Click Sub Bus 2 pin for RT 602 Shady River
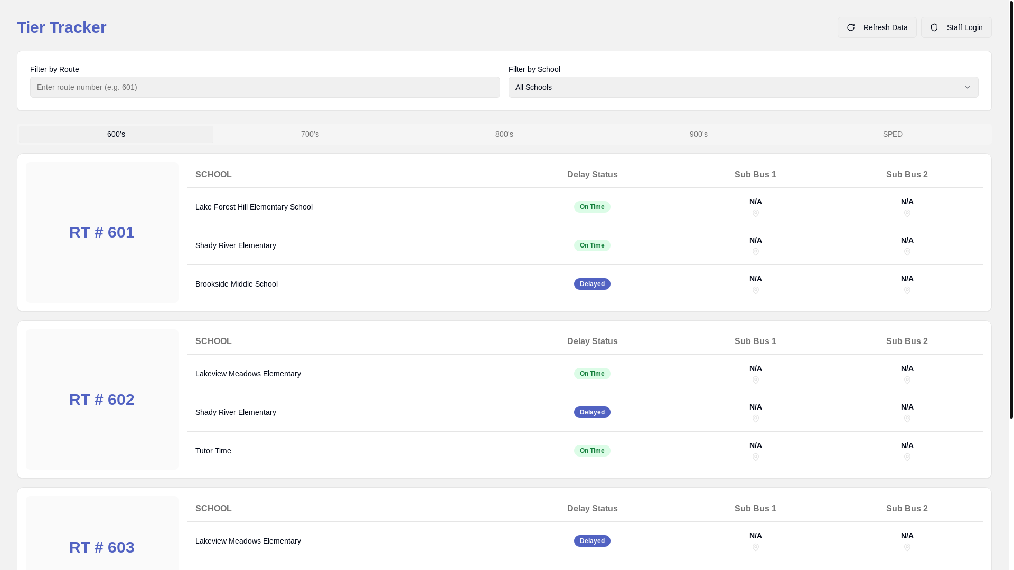This screenshot has height=570, width=1014. (907, 419)
